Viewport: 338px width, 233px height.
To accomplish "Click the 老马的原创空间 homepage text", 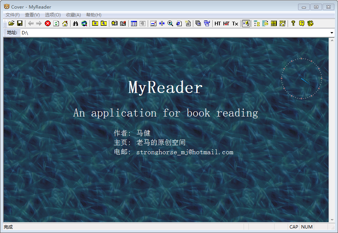I will [x=161, y=143].
